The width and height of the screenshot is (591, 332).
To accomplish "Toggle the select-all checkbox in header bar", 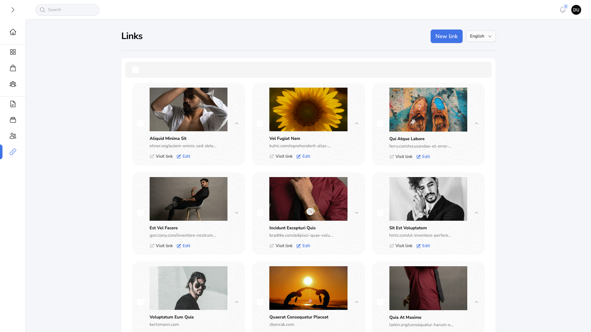I will 135,70.
